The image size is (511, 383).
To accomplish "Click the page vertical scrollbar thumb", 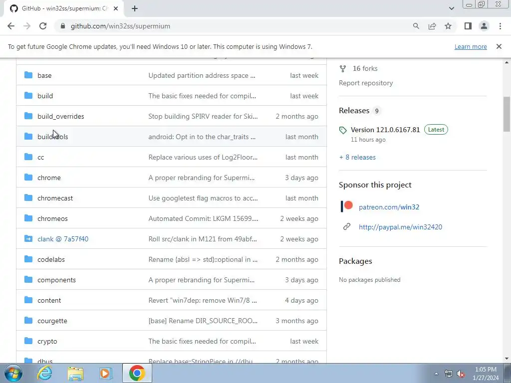I will click(x=507, y=114).
